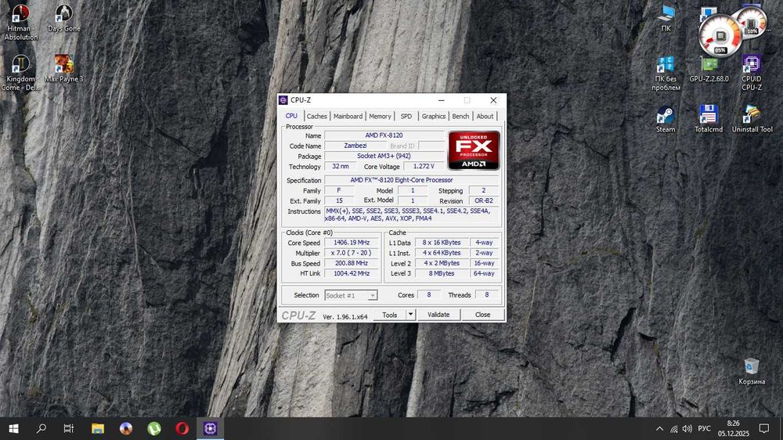Open the ПК desktop icon
The width and height of the screenshot is (783, 440).
(666, 19)
